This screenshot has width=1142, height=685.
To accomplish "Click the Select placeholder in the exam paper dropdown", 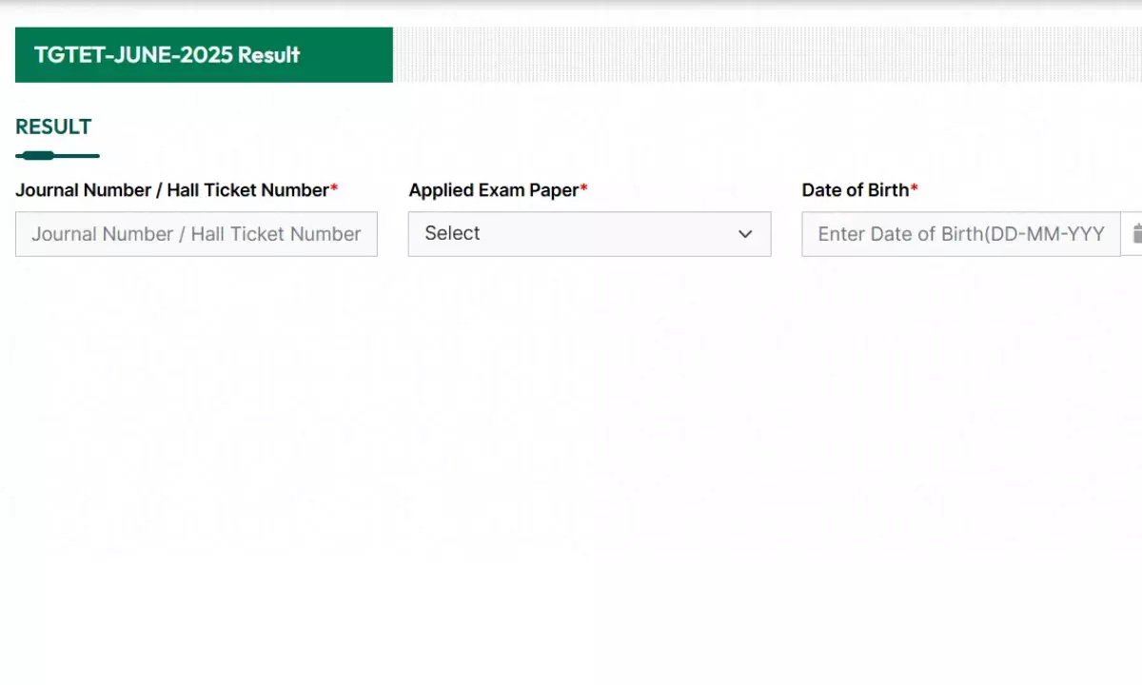I will 452,233.
